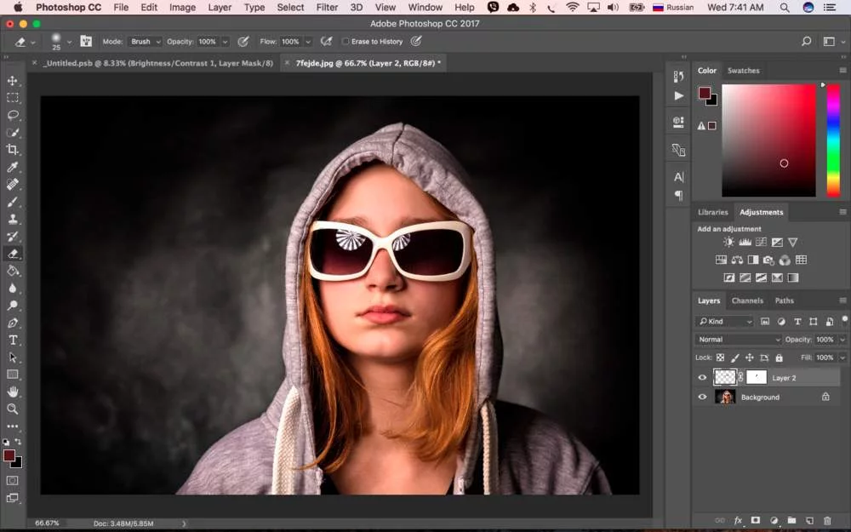
Task: Switch to the Channels tab
Action: tap(747, 300)
